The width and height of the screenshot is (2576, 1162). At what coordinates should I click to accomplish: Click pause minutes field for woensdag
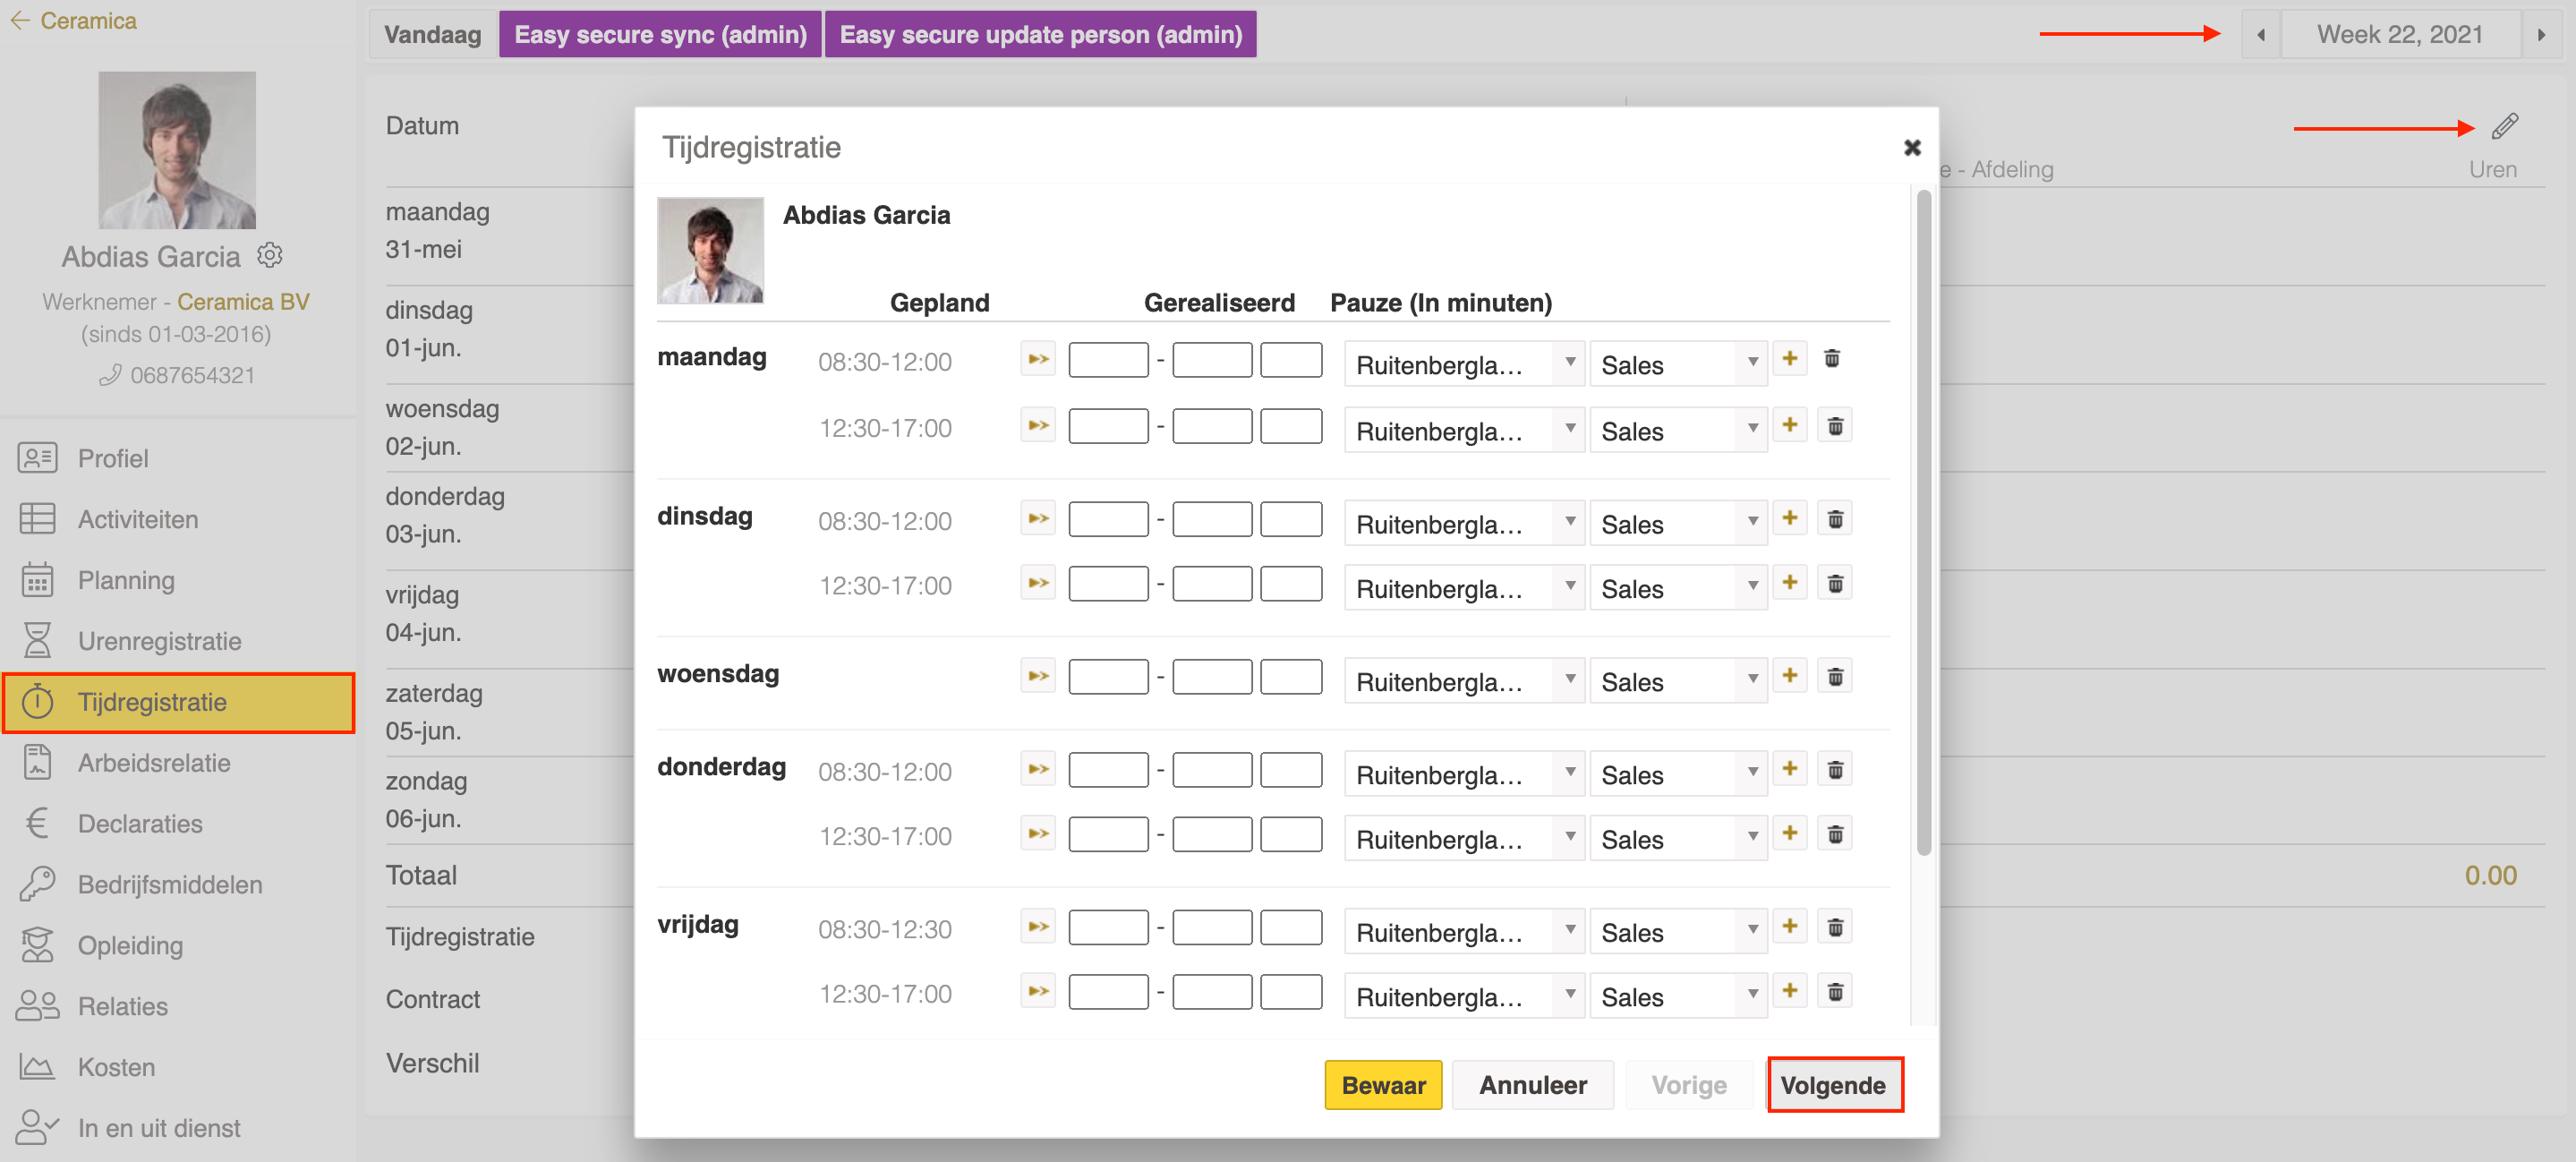tap(1291, 676)
